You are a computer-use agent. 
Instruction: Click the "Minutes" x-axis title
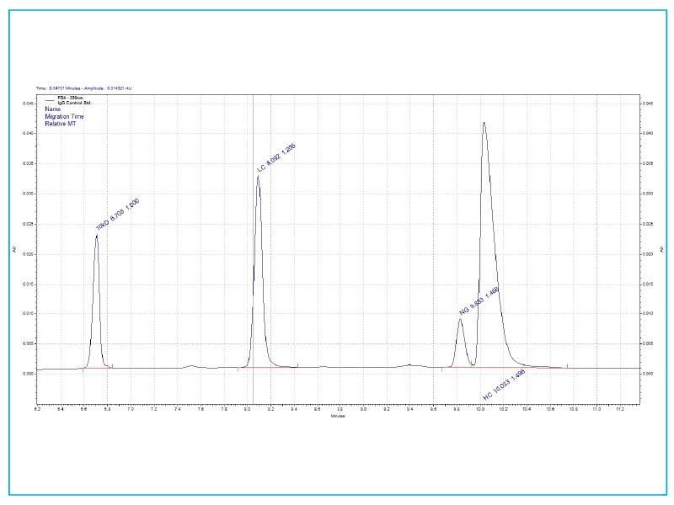click(338, 416)
